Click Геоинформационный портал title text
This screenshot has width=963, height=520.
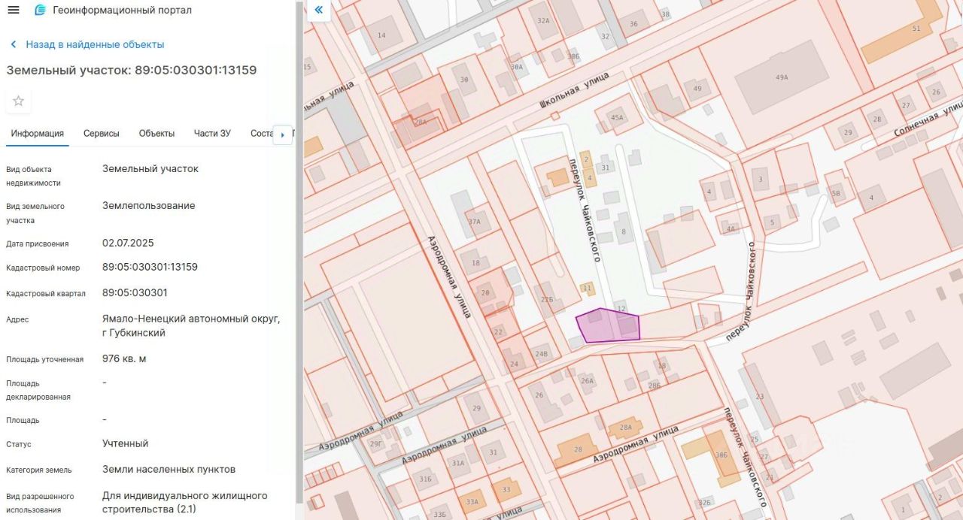point(123,10)
